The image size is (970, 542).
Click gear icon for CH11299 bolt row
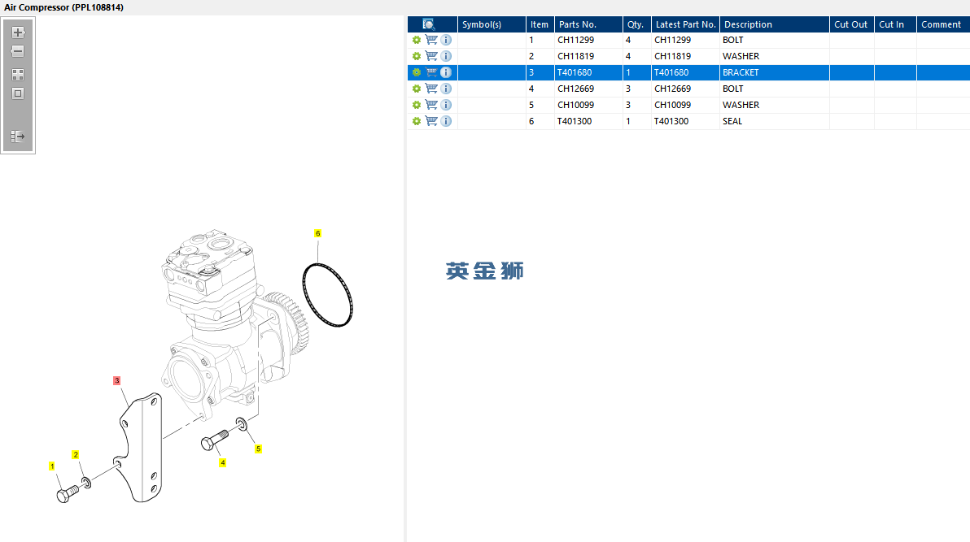[417, 40]
